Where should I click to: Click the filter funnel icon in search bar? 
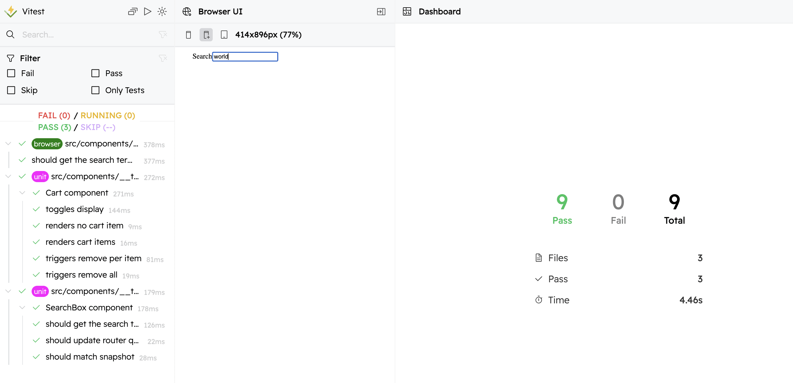click(163, 35)
